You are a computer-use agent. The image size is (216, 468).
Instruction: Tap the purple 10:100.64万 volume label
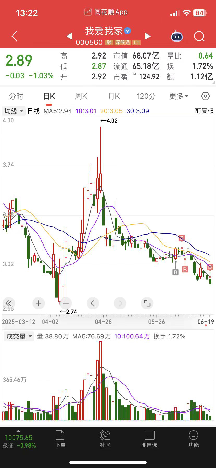pyautogui.click(x=132, y=336)
